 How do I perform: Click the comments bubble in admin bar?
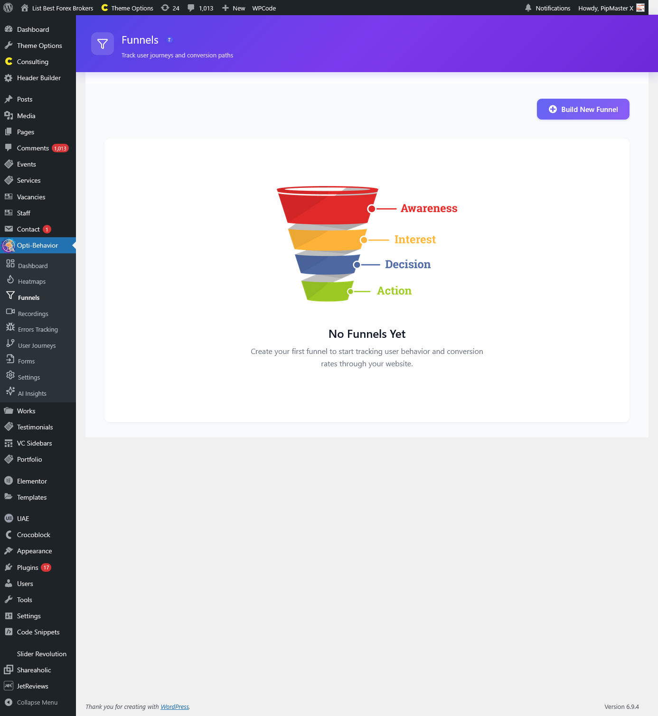(x=191, y=8)
